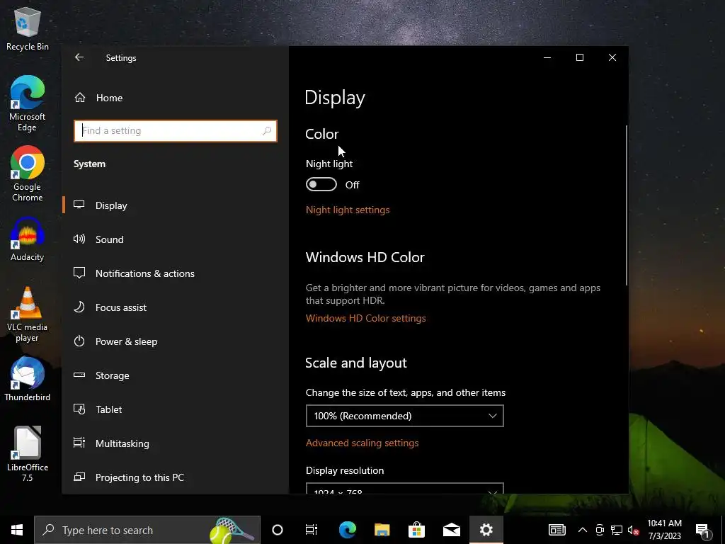Click the Cortana circle on taskbar
Screen dimensions: 725x544
278,530
